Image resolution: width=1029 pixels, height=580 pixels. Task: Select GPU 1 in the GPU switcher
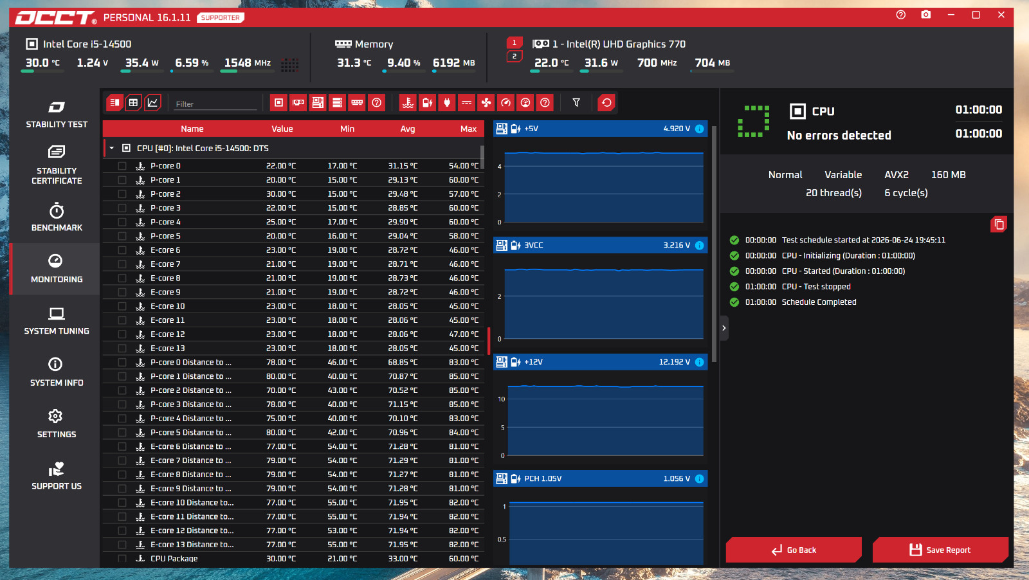pyautogui.click(x=514, y=42)
